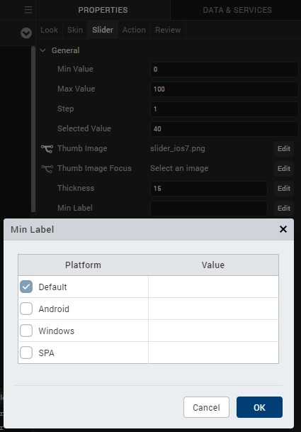This screenshot has width=301, height=432.
Task: Click the fork icon beside Thumb Image
Action: coord(47,149)
